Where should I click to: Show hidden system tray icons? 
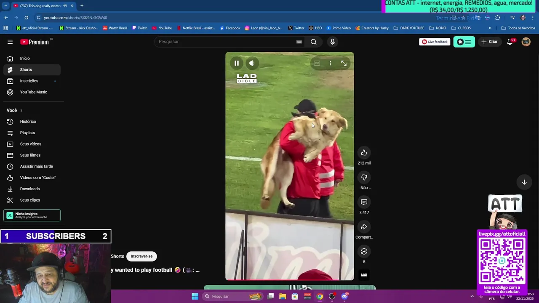tap(472, 296)
